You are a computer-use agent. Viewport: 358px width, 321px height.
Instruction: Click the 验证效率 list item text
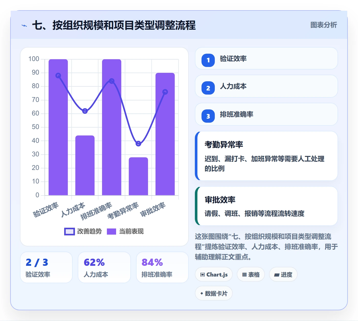pyautogui.click(x=233, y=59)
